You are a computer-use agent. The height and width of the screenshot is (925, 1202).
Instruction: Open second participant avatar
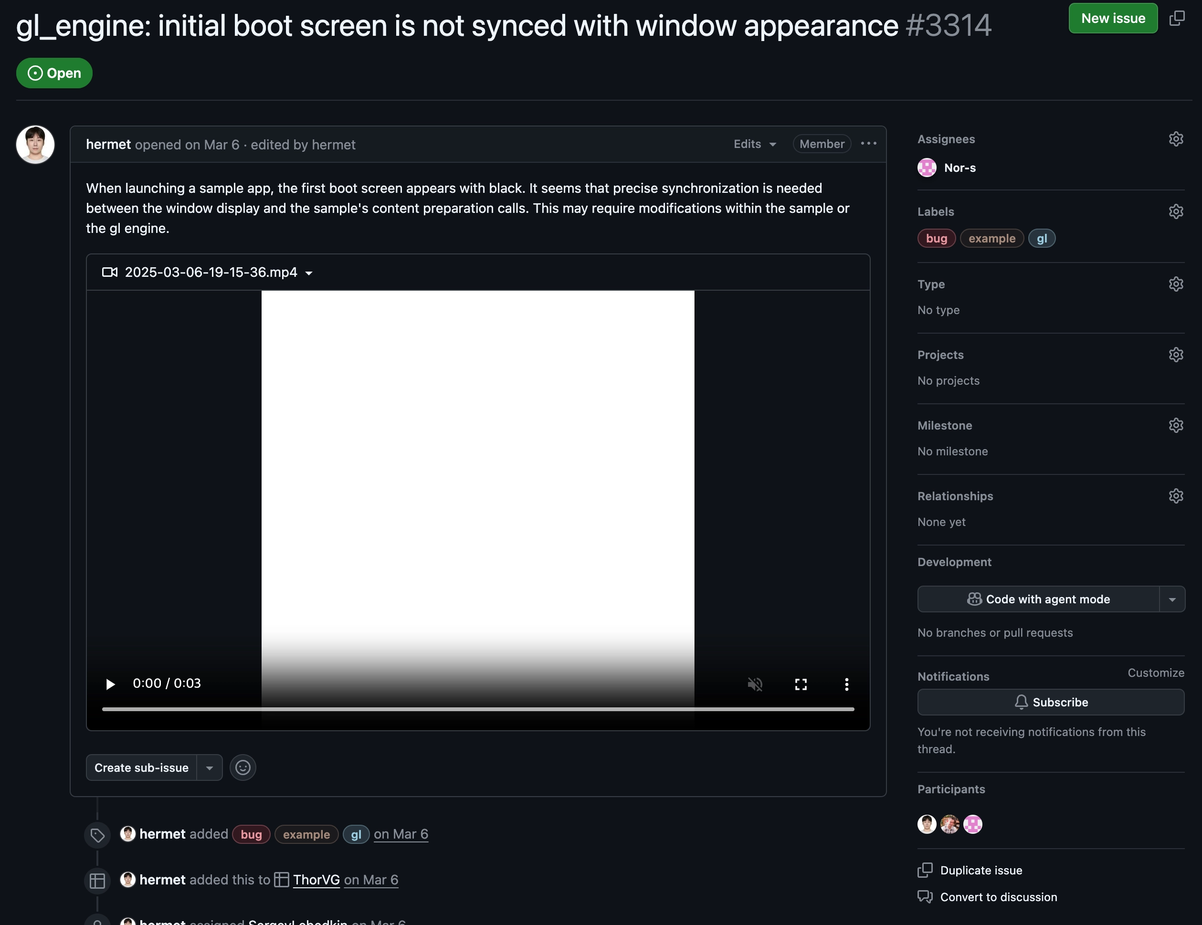pos(950,824)
